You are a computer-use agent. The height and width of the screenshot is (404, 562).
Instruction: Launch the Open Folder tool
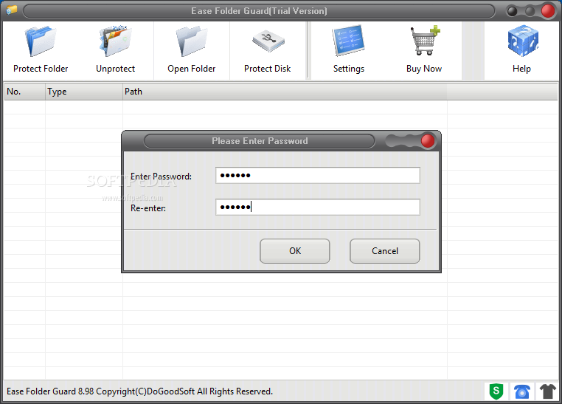click(192, 50)
